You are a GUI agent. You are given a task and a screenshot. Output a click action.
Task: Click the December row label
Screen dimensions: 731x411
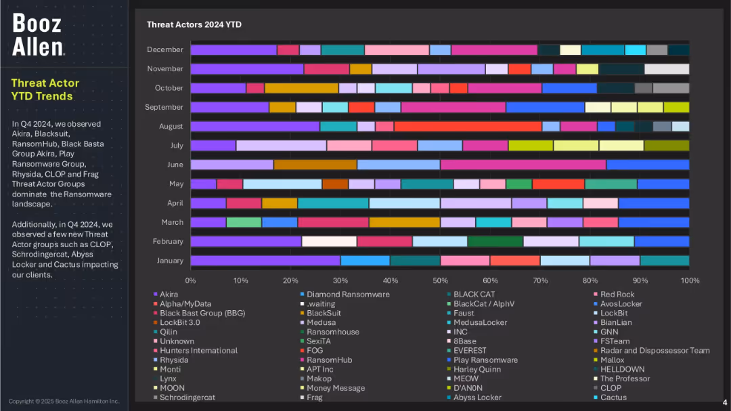[165, 49]
